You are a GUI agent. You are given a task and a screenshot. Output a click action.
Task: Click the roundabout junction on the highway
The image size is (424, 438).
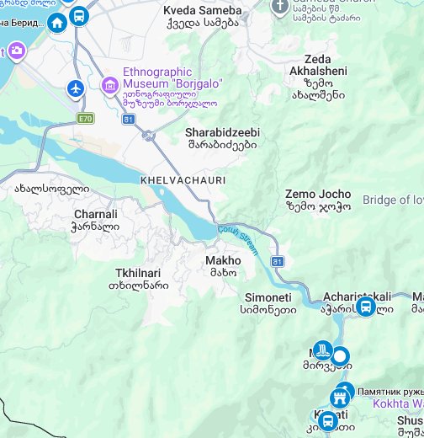click(148, 136)
